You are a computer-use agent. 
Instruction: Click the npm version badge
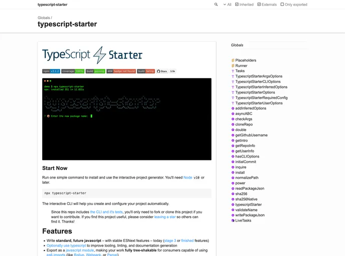pos(51,71)
